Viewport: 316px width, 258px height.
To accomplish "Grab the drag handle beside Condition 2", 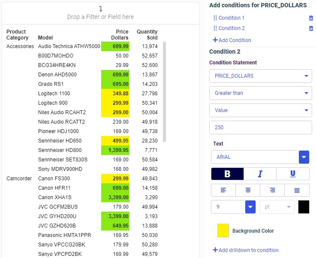I will pos(215,28).
